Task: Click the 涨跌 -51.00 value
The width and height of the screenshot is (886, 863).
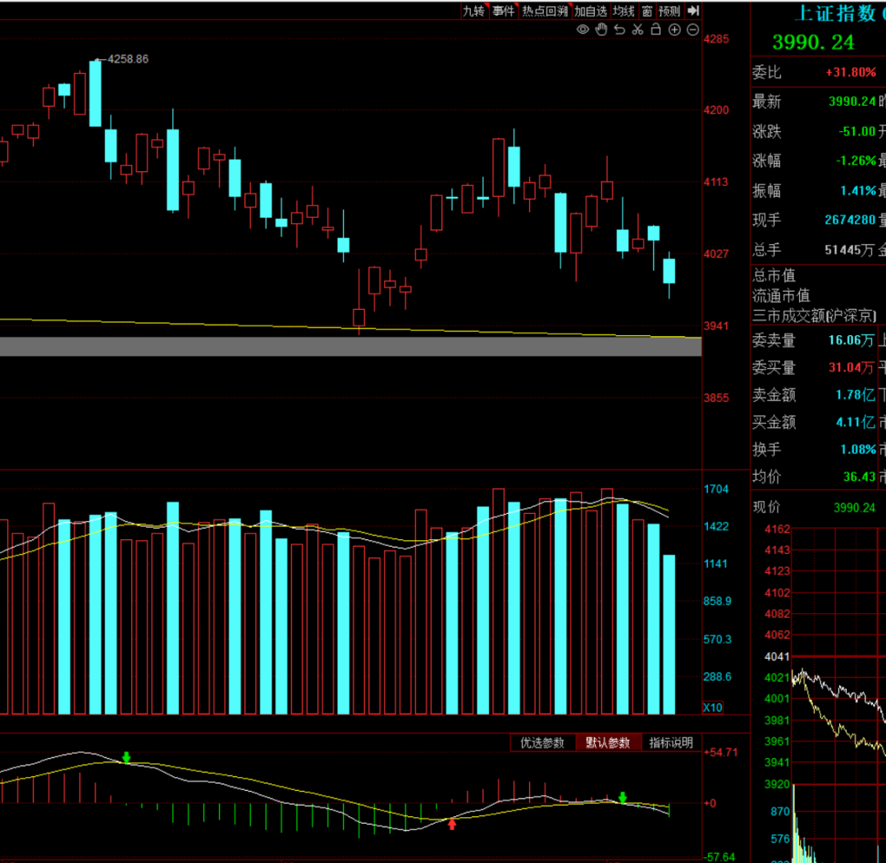Action: coord(856,131)
